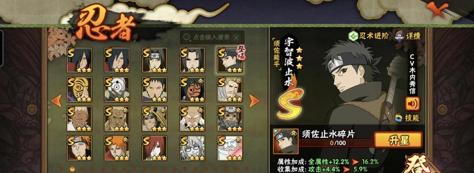Select the white mask Obito portrait

tap(117, 90)
